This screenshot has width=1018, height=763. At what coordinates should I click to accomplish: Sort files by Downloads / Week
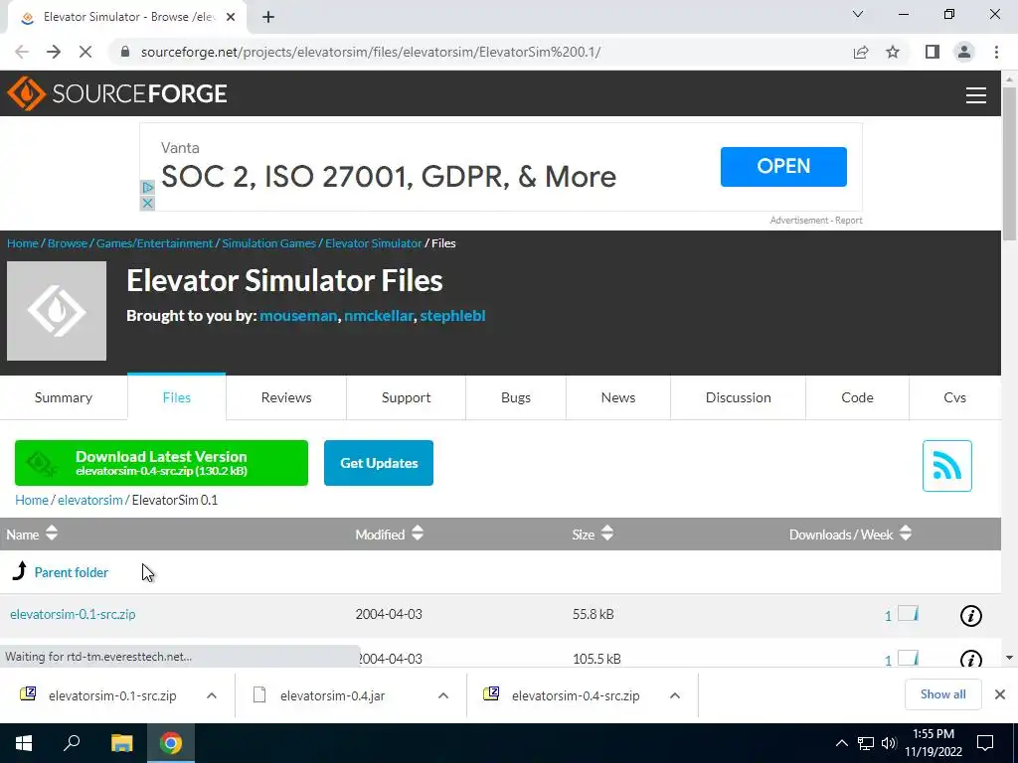(x=850, y=534)
